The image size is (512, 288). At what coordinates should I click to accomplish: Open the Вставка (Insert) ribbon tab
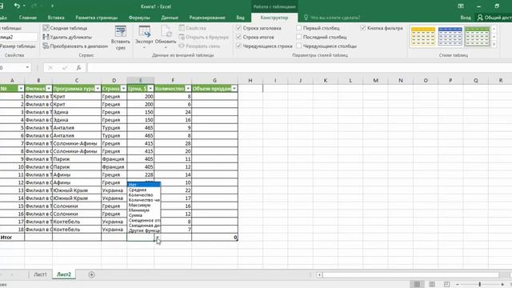coord(56,18)
